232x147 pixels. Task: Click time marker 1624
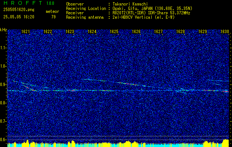click(92, 31)
